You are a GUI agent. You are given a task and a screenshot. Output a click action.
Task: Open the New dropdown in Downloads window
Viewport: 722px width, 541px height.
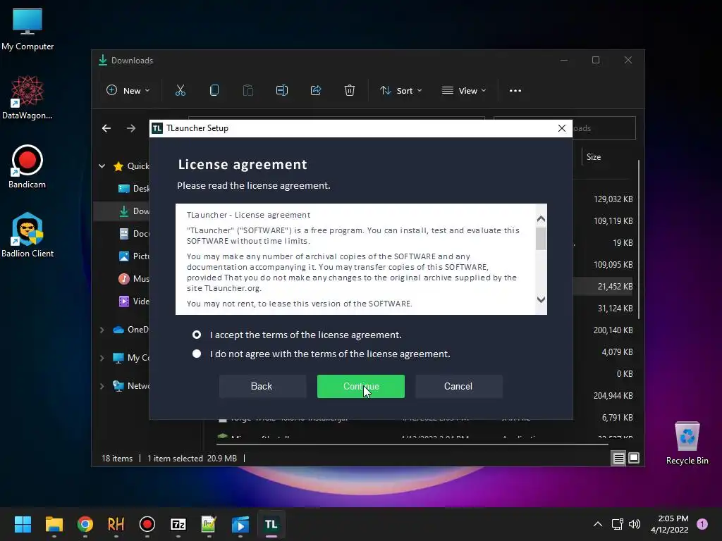(x=128, y=91)
